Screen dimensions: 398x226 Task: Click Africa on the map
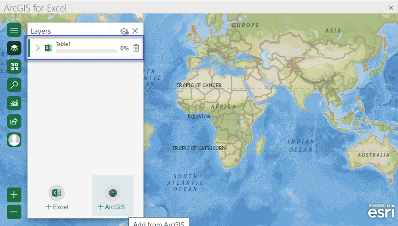223,107
